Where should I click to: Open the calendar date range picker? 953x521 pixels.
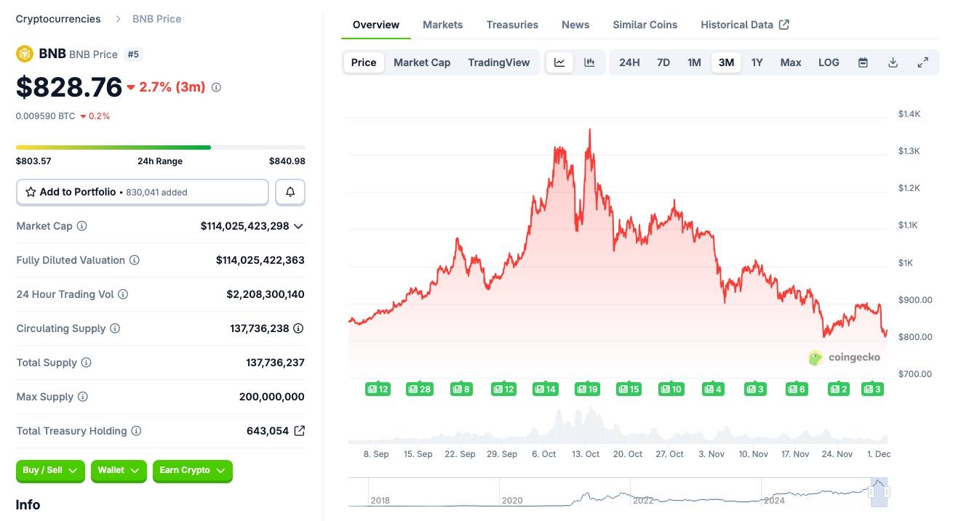863,62
